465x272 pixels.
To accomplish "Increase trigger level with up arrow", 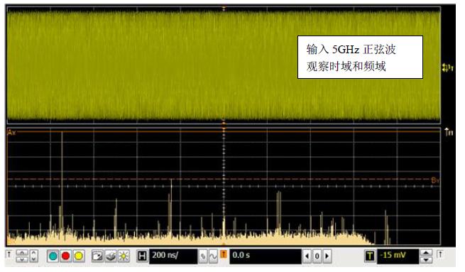I will click(426, 253).
